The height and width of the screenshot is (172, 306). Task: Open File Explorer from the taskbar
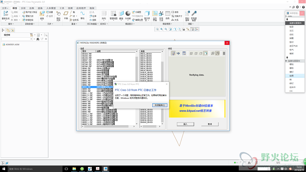click(x=74, y=169)
